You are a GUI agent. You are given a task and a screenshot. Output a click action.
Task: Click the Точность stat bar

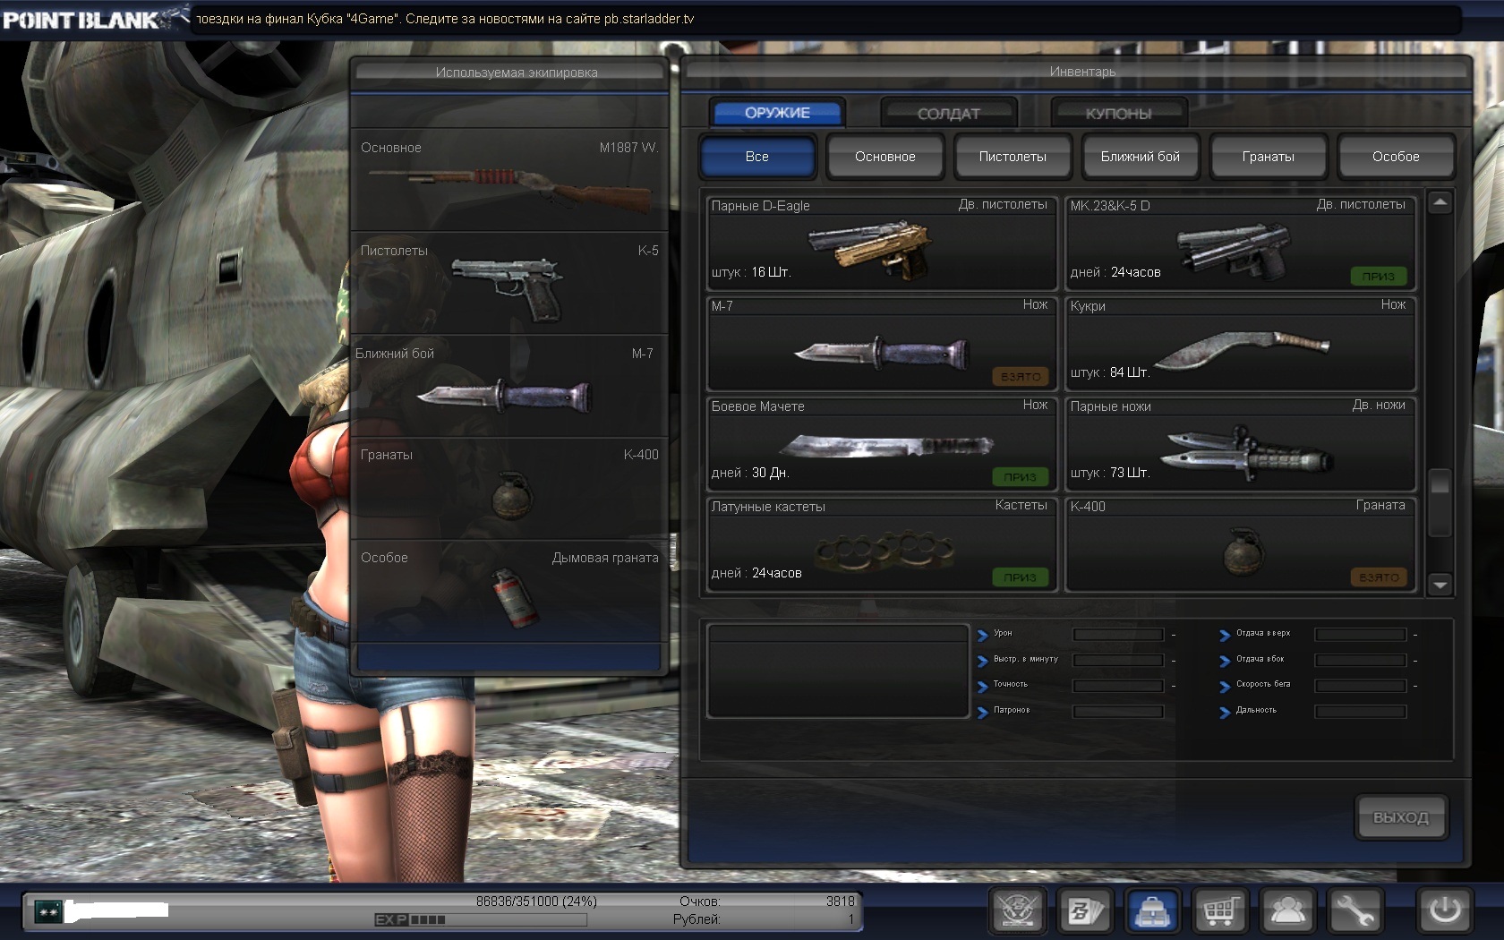coord(1118,686)
